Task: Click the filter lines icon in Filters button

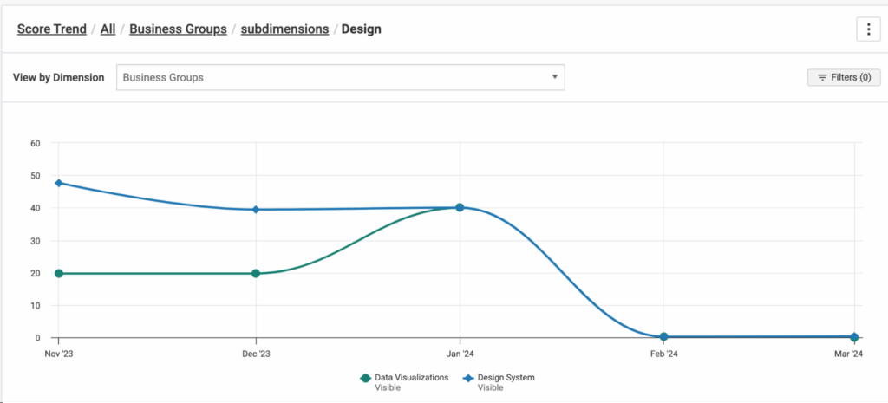Action: pos(821,77)
